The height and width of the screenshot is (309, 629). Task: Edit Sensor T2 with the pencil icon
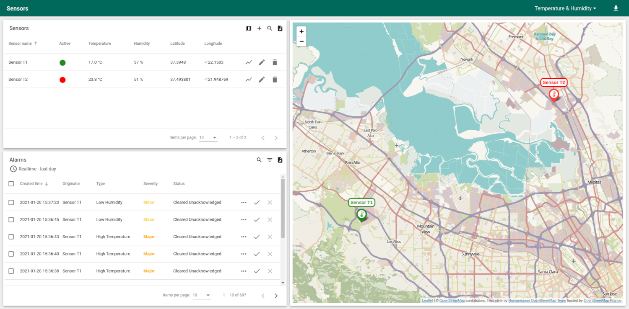point(262,79)
